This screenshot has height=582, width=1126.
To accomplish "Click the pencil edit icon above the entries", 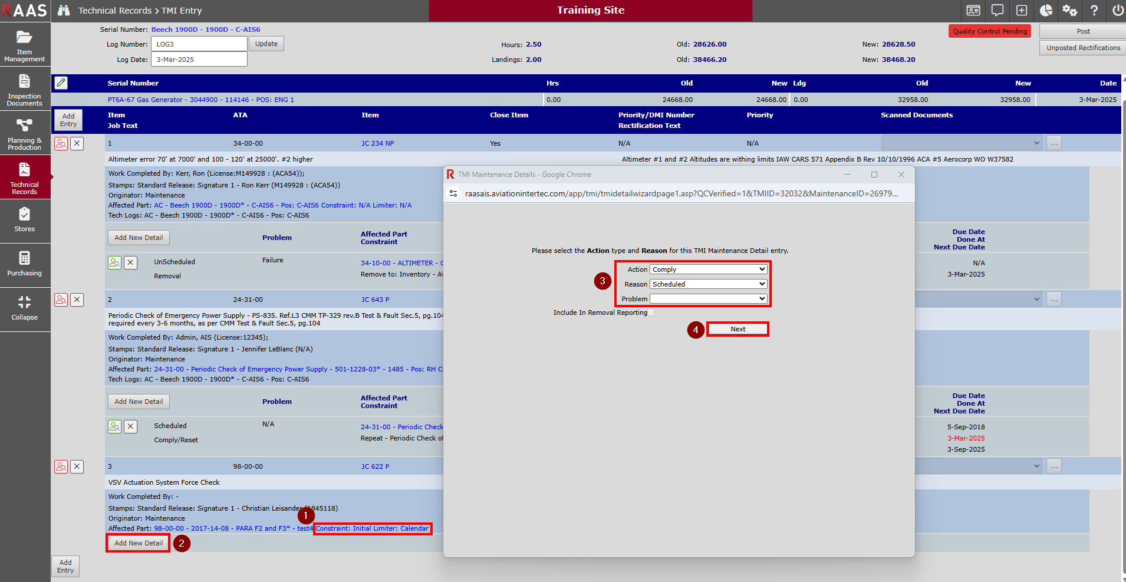I will (61, 83).
